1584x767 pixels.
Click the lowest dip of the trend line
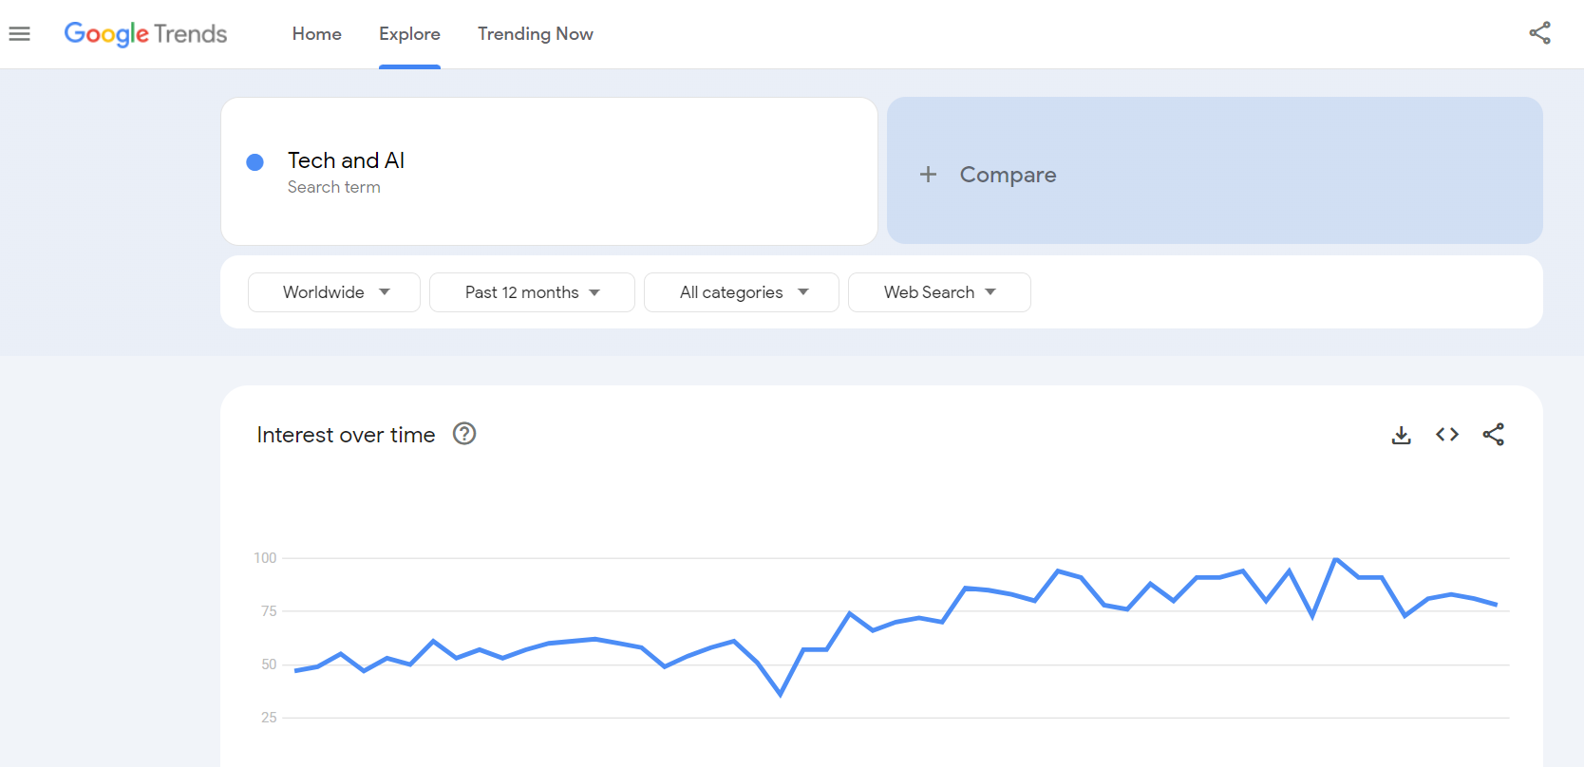click(781, 695)
